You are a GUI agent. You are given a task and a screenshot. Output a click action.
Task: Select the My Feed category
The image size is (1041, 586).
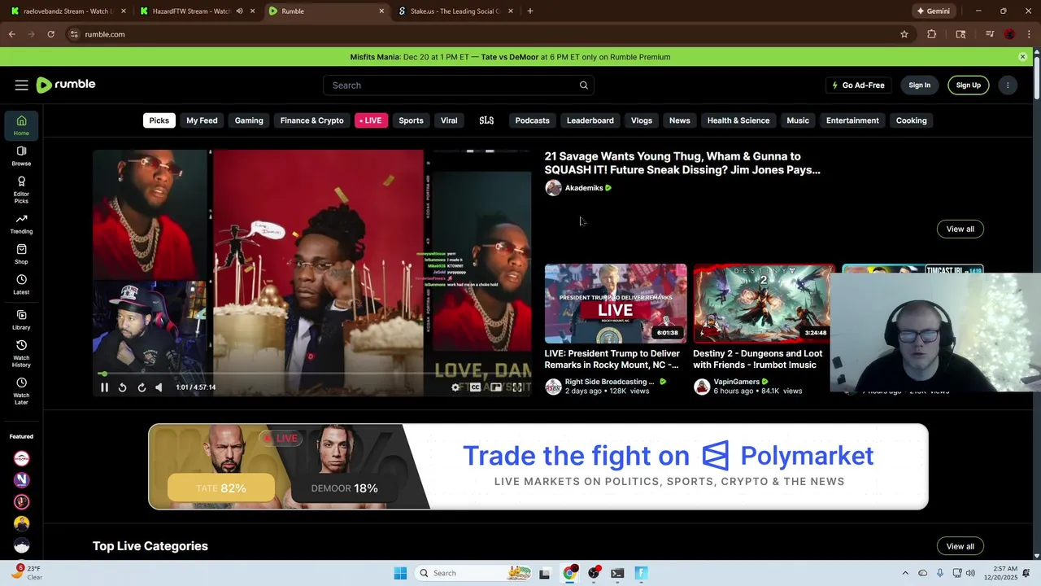click(x=202, y=120)
